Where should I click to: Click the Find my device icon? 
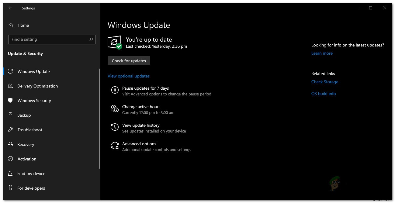pos(10,174)
